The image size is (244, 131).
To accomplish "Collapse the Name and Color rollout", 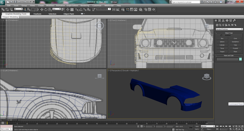I will point(229,55).
